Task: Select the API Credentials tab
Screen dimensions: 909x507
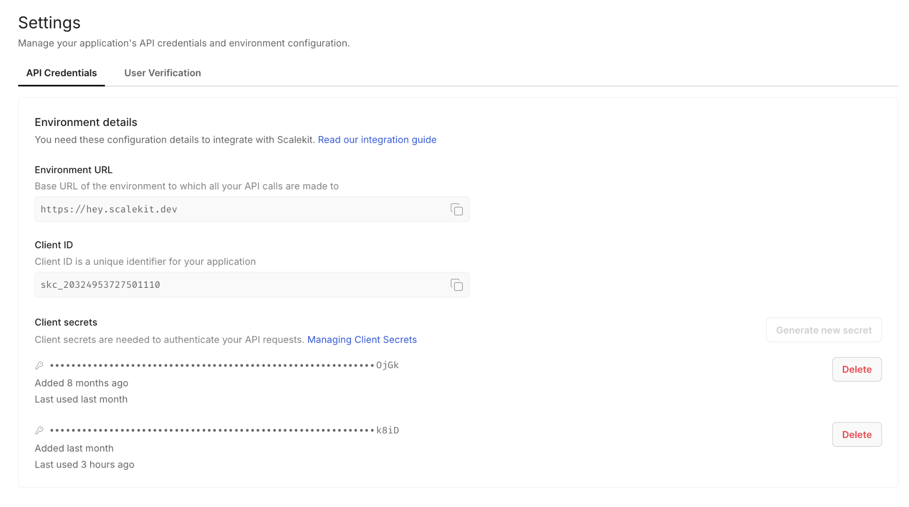Action: pyautogui.click(x=61, y=73)
